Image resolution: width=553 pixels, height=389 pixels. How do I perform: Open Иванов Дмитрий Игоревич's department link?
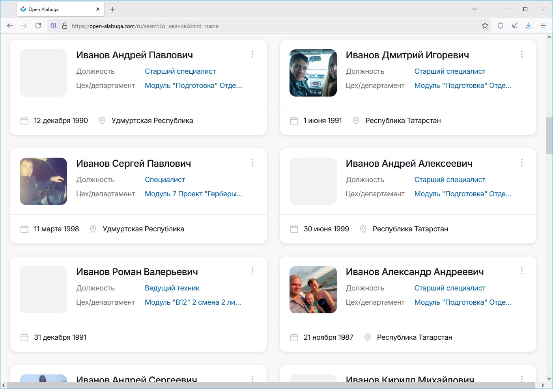point(463,86)
